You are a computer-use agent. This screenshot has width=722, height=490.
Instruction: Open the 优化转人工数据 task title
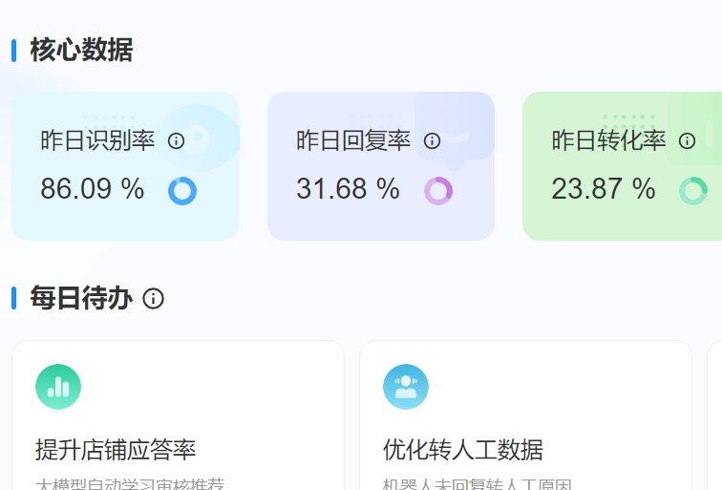pyautogui.click(x=463, y=449)
